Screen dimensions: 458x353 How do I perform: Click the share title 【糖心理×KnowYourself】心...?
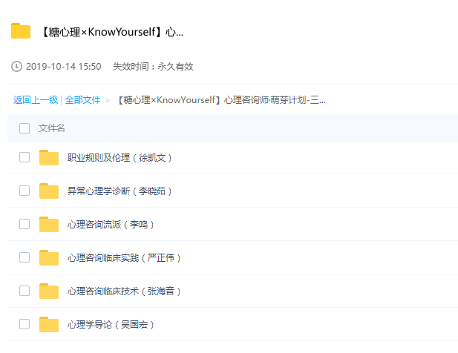pyautogui.click(x=112, y=32)
